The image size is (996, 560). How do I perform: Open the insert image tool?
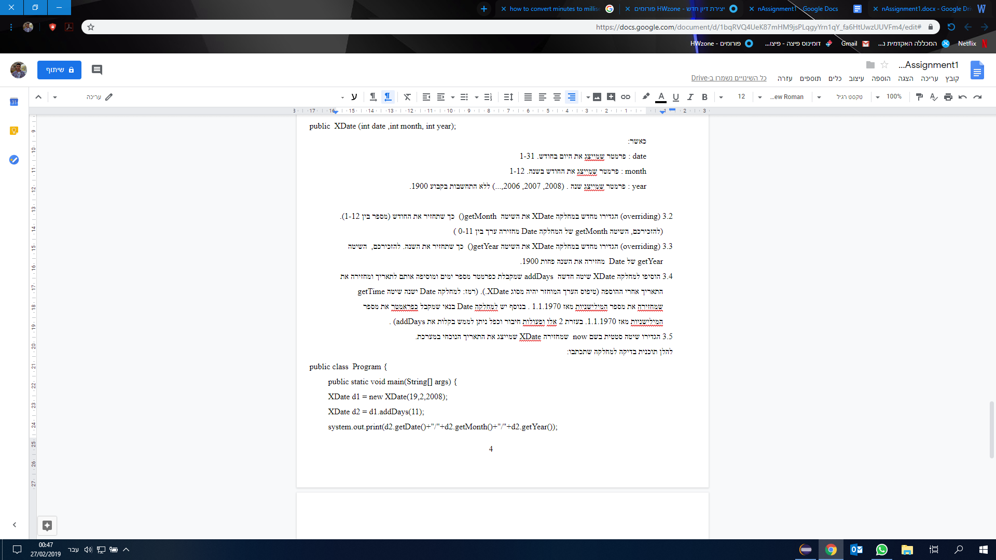[597, 97]
